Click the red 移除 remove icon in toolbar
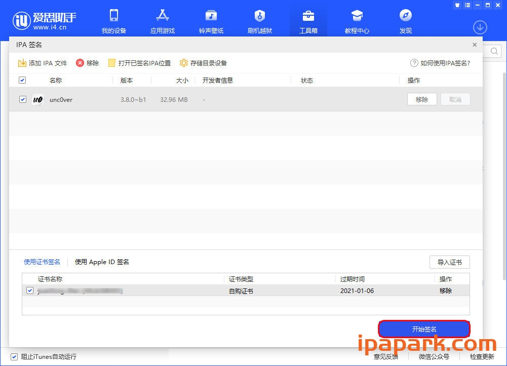This screenshot has width=507, height=366. point(81,63)
